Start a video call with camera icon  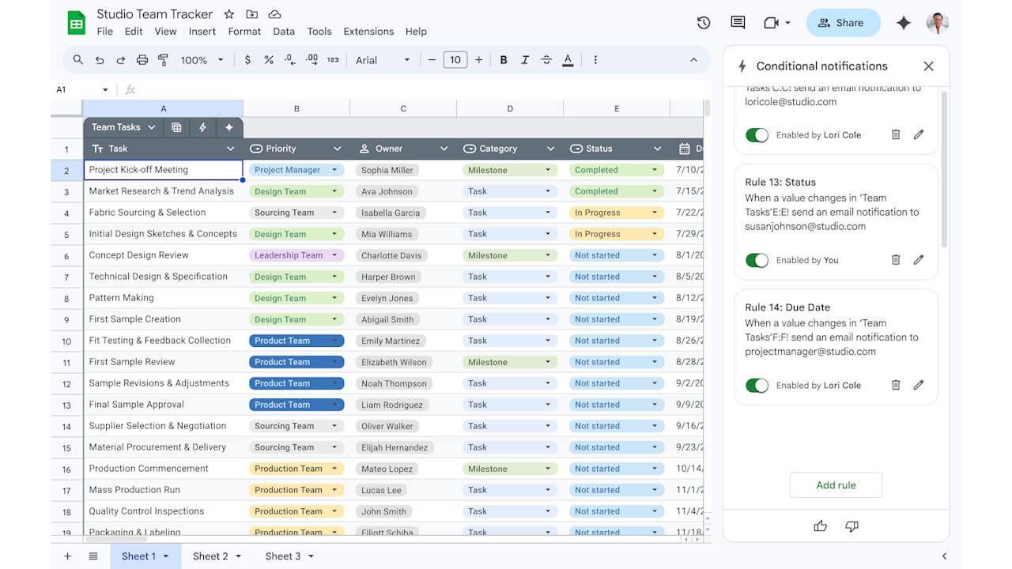click(x=772, y=23)
